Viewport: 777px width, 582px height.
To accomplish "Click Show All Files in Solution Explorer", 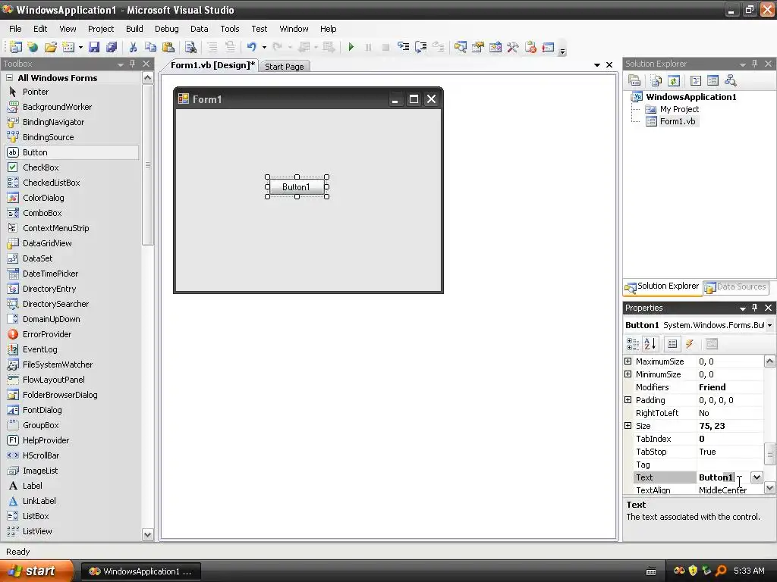I will pos(656,80).
